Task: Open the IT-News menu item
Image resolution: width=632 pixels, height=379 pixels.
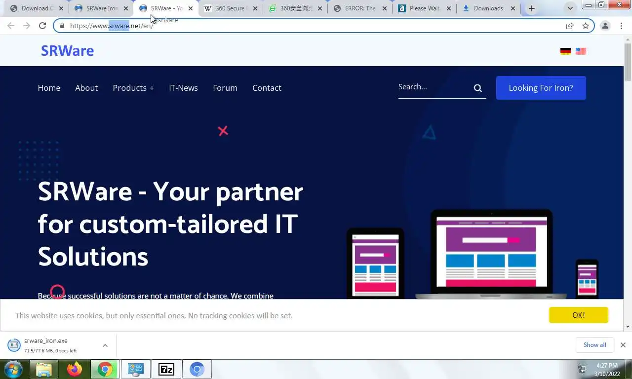Action: tap(183, 88)
